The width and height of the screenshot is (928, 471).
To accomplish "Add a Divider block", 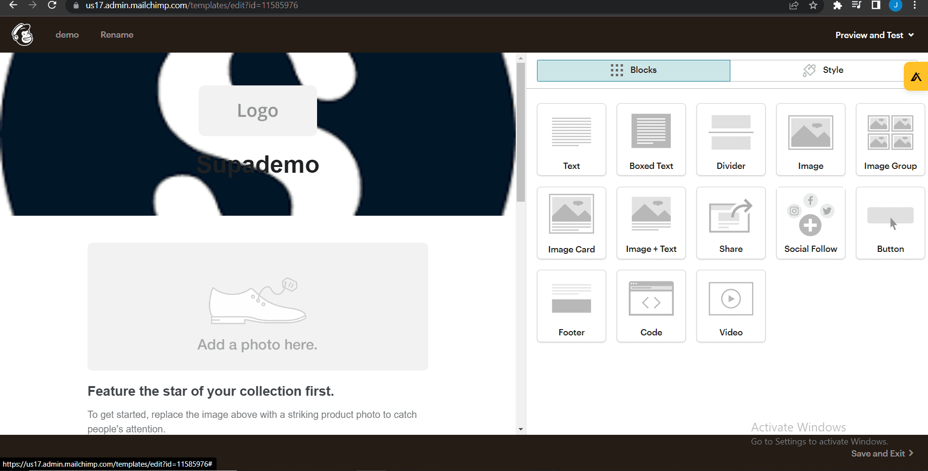I will tap(731, 139).
